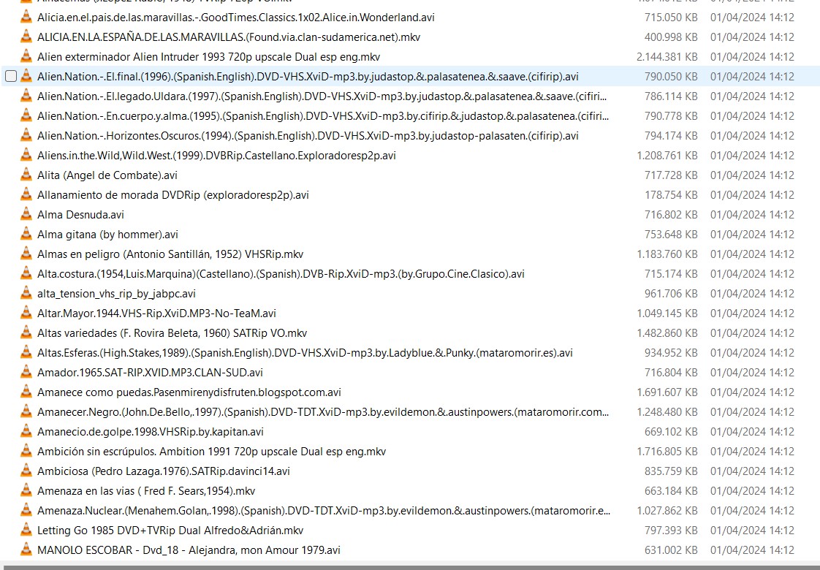This screenshot has height=570, width=820.
Task: Select file Ambición sin escrúpulos. Ambition 1991
Action: pyautogui.click(x=212, y=452)
